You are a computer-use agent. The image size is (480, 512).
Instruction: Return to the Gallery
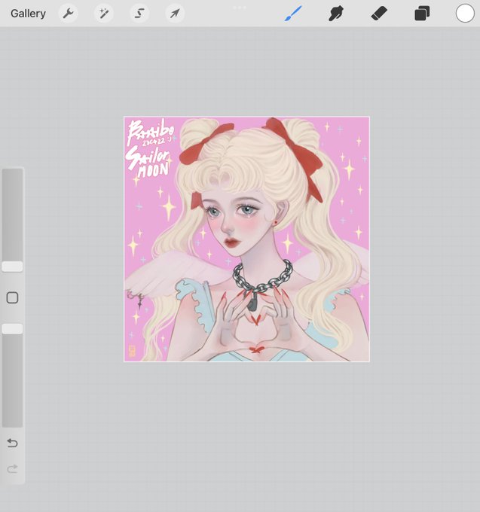click(28, 14)
